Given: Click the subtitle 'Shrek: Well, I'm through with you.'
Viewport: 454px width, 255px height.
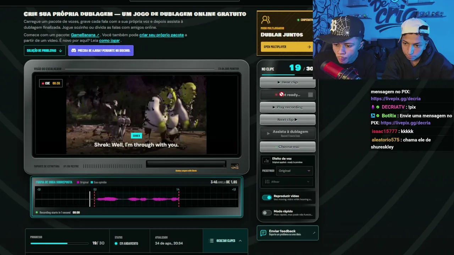Looking at the screenshot, I should tap(136, 145).
